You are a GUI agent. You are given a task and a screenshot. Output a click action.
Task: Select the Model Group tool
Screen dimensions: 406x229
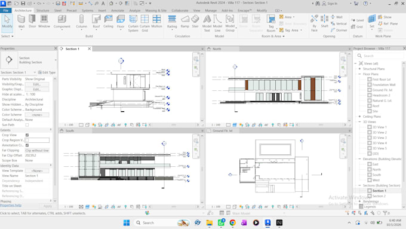coord(230,23)
